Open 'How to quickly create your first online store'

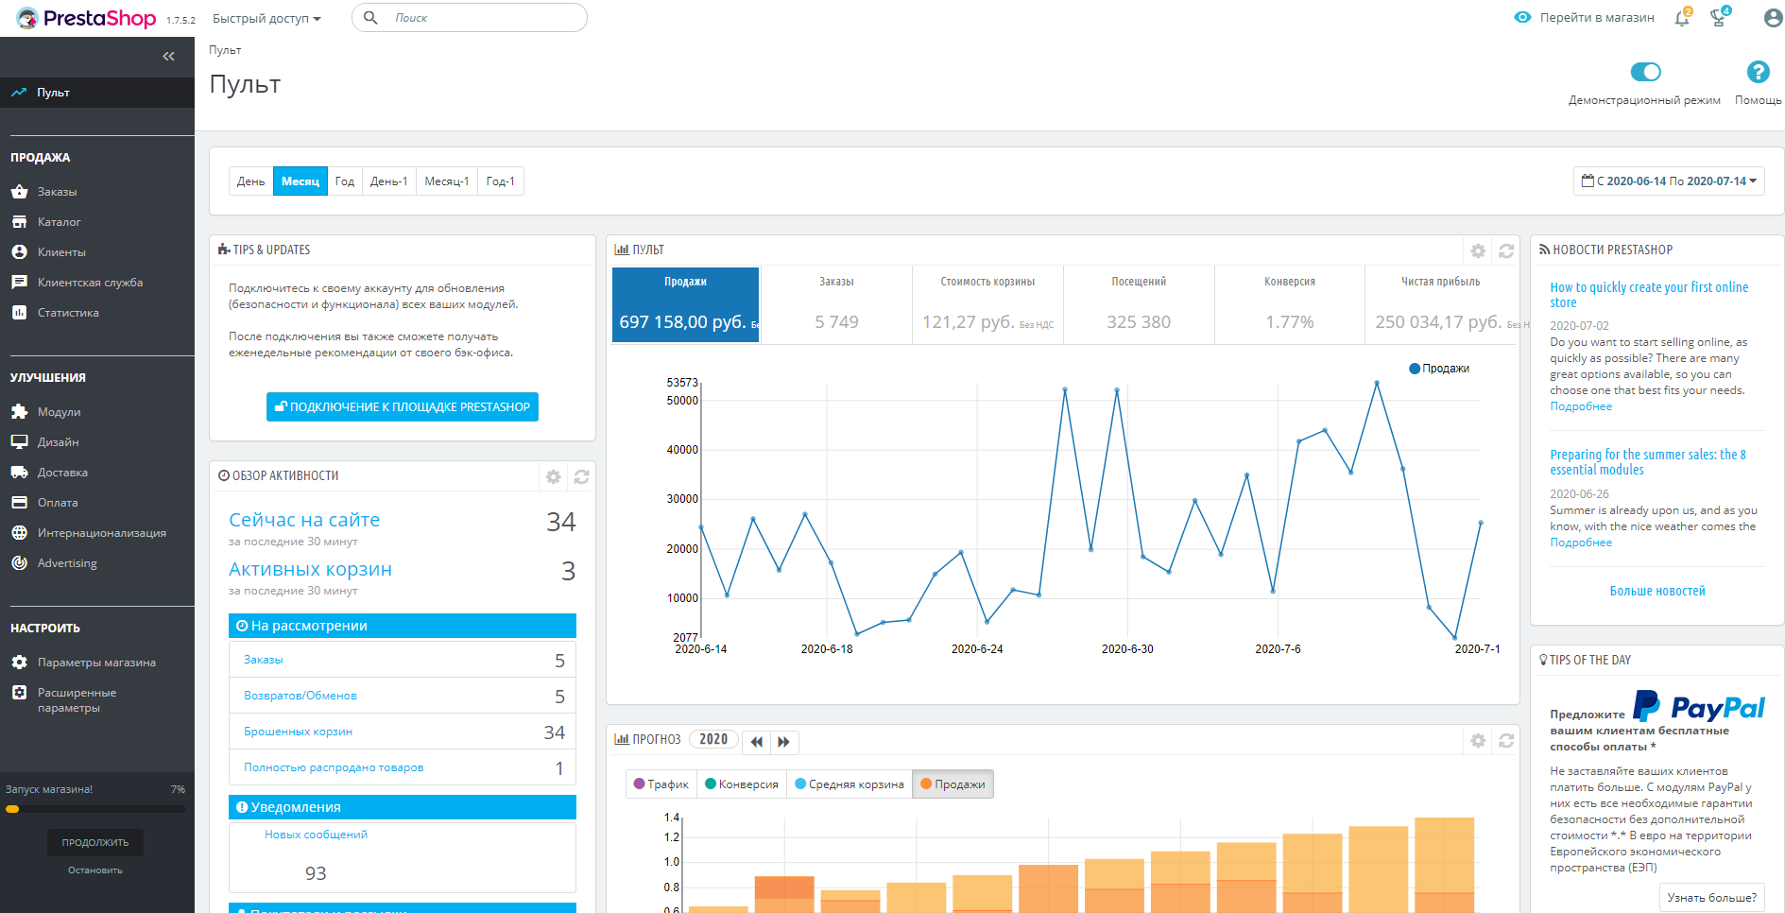coord(1649,295)
